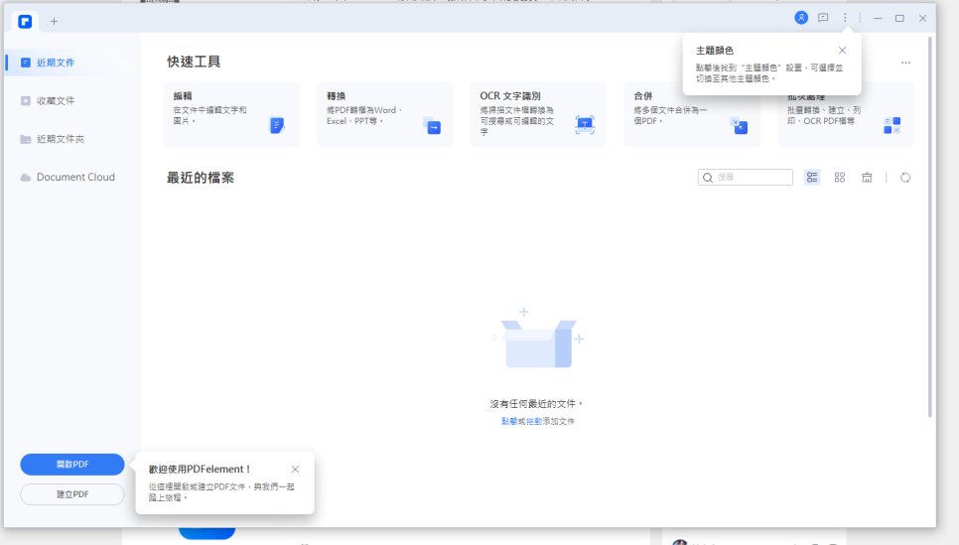
Task: Open 近期文件夾 in the sidebar
Action: click(60, 139)
